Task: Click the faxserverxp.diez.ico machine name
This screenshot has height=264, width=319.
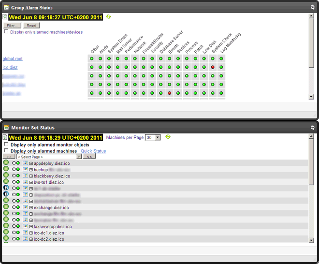Action: pyautogui.click(x=53, y=227)
